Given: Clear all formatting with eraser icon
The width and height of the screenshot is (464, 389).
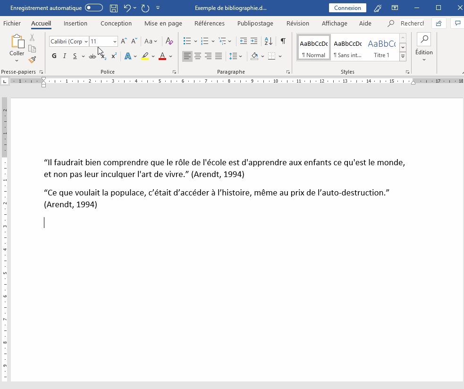Looking at the screenshot, I should point(169,41).
